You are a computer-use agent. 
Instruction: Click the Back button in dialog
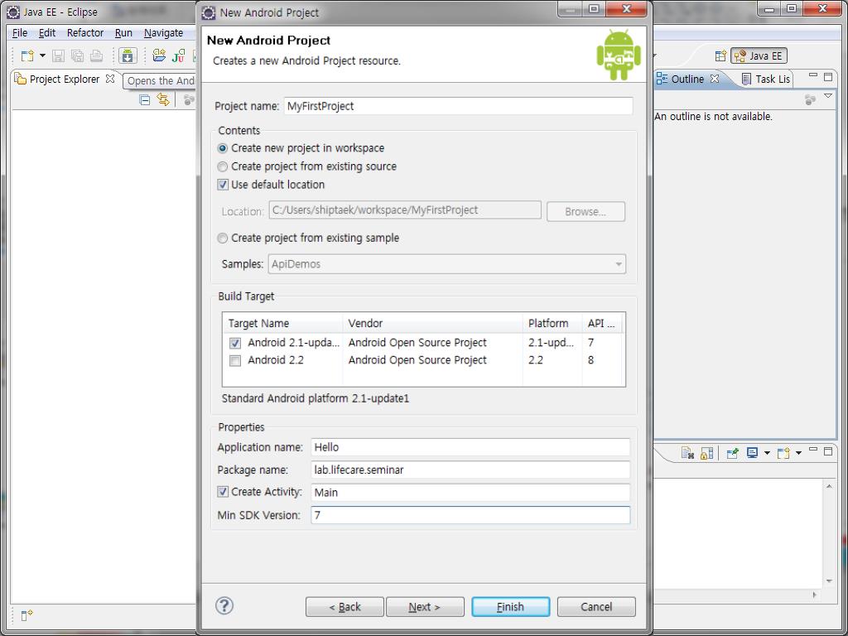(344, 607)
